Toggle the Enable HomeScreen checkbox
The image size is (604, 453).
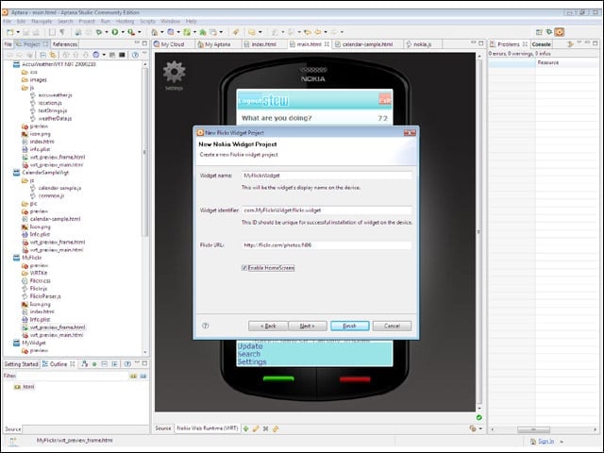(244, 268)
